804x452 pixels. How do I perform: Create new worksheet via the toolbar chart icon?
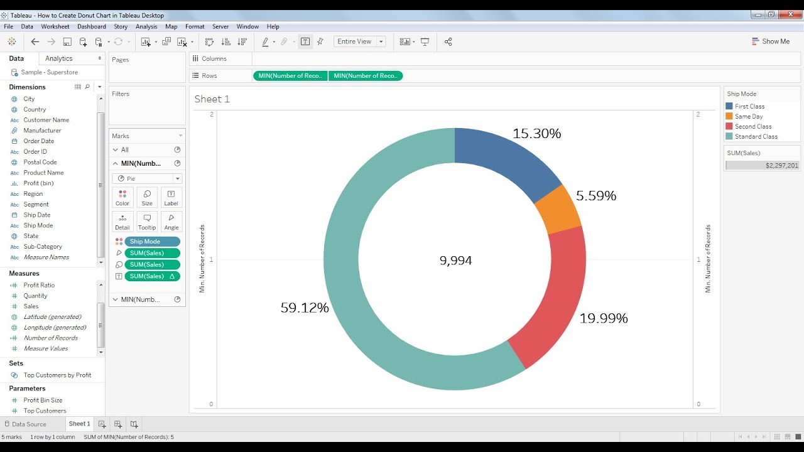coord(146,41)
